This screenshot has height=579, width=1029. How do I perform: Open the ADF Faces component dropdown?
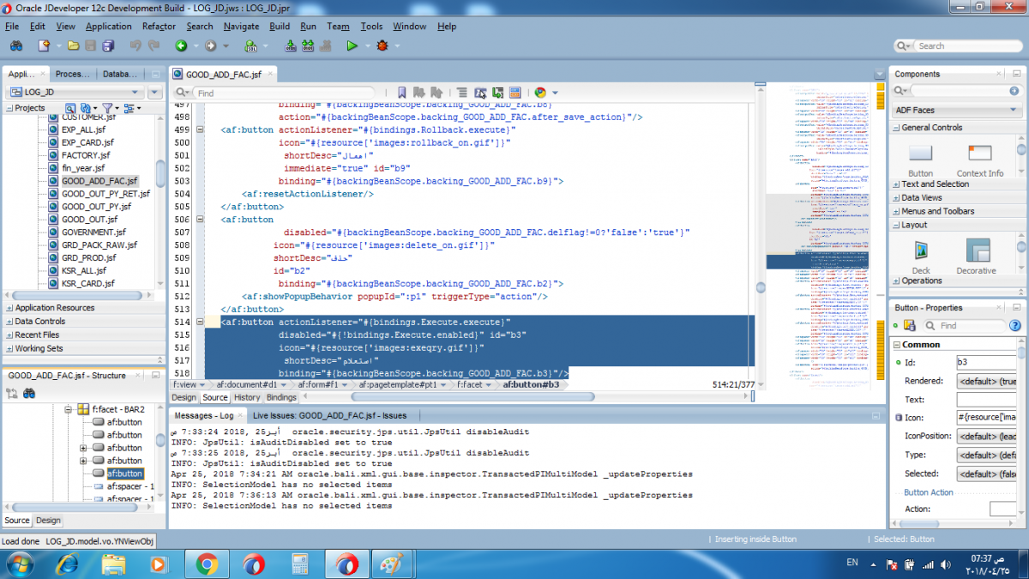1013,110
